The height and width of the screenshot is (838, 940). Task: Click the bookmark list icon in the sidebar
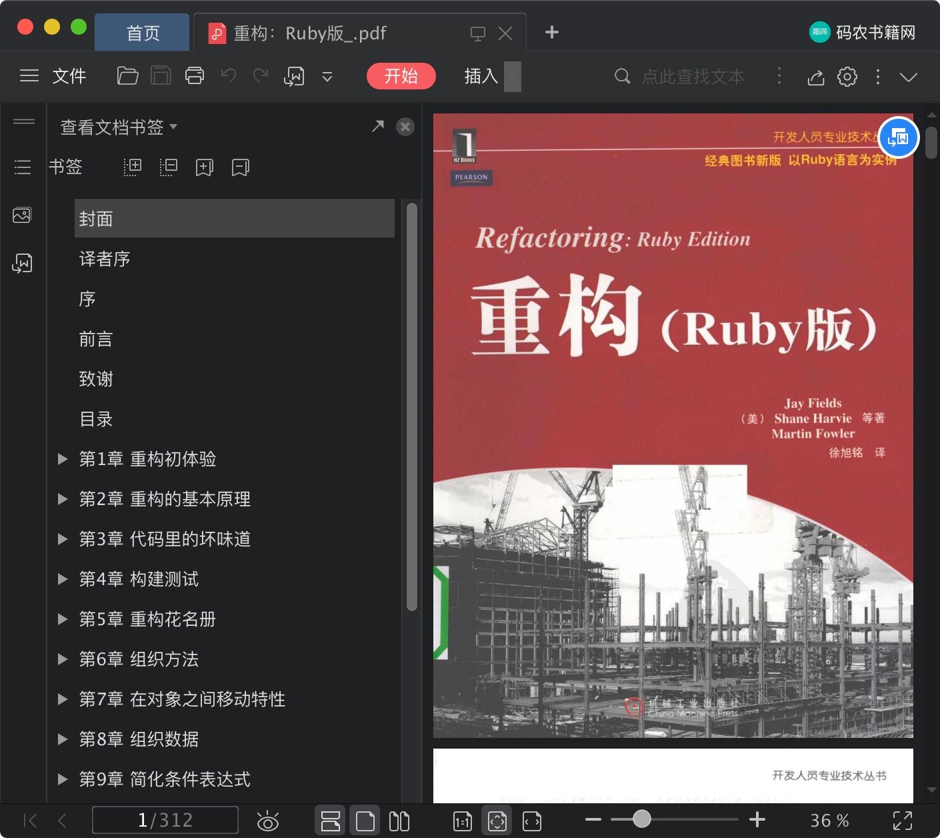23,167
